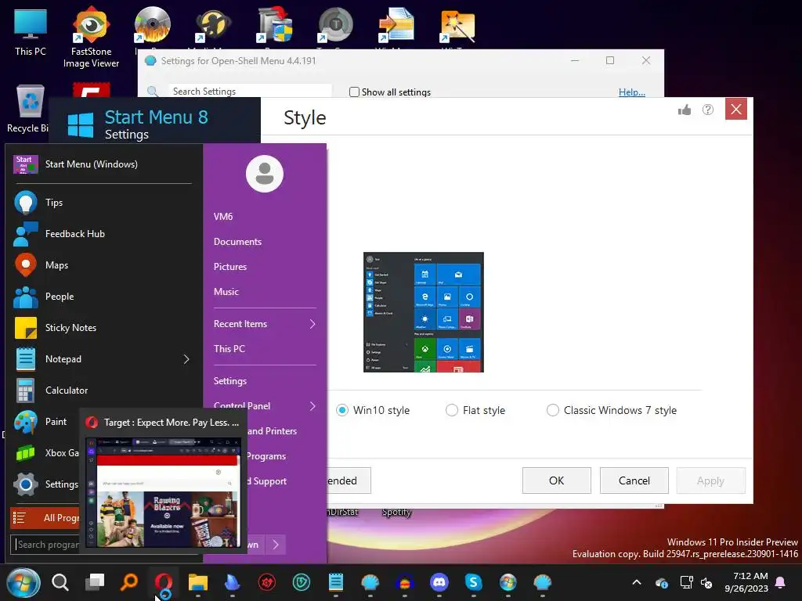Click All Programs button
Viewport: 802px width, 601px height.
(x=45, y=518)
